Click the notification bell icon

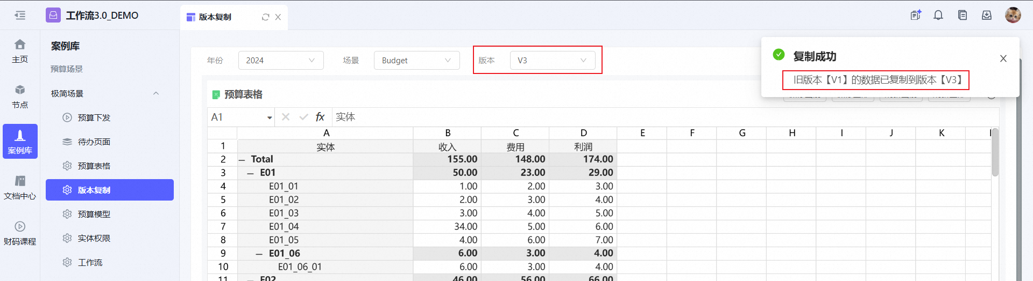(938, 16)
